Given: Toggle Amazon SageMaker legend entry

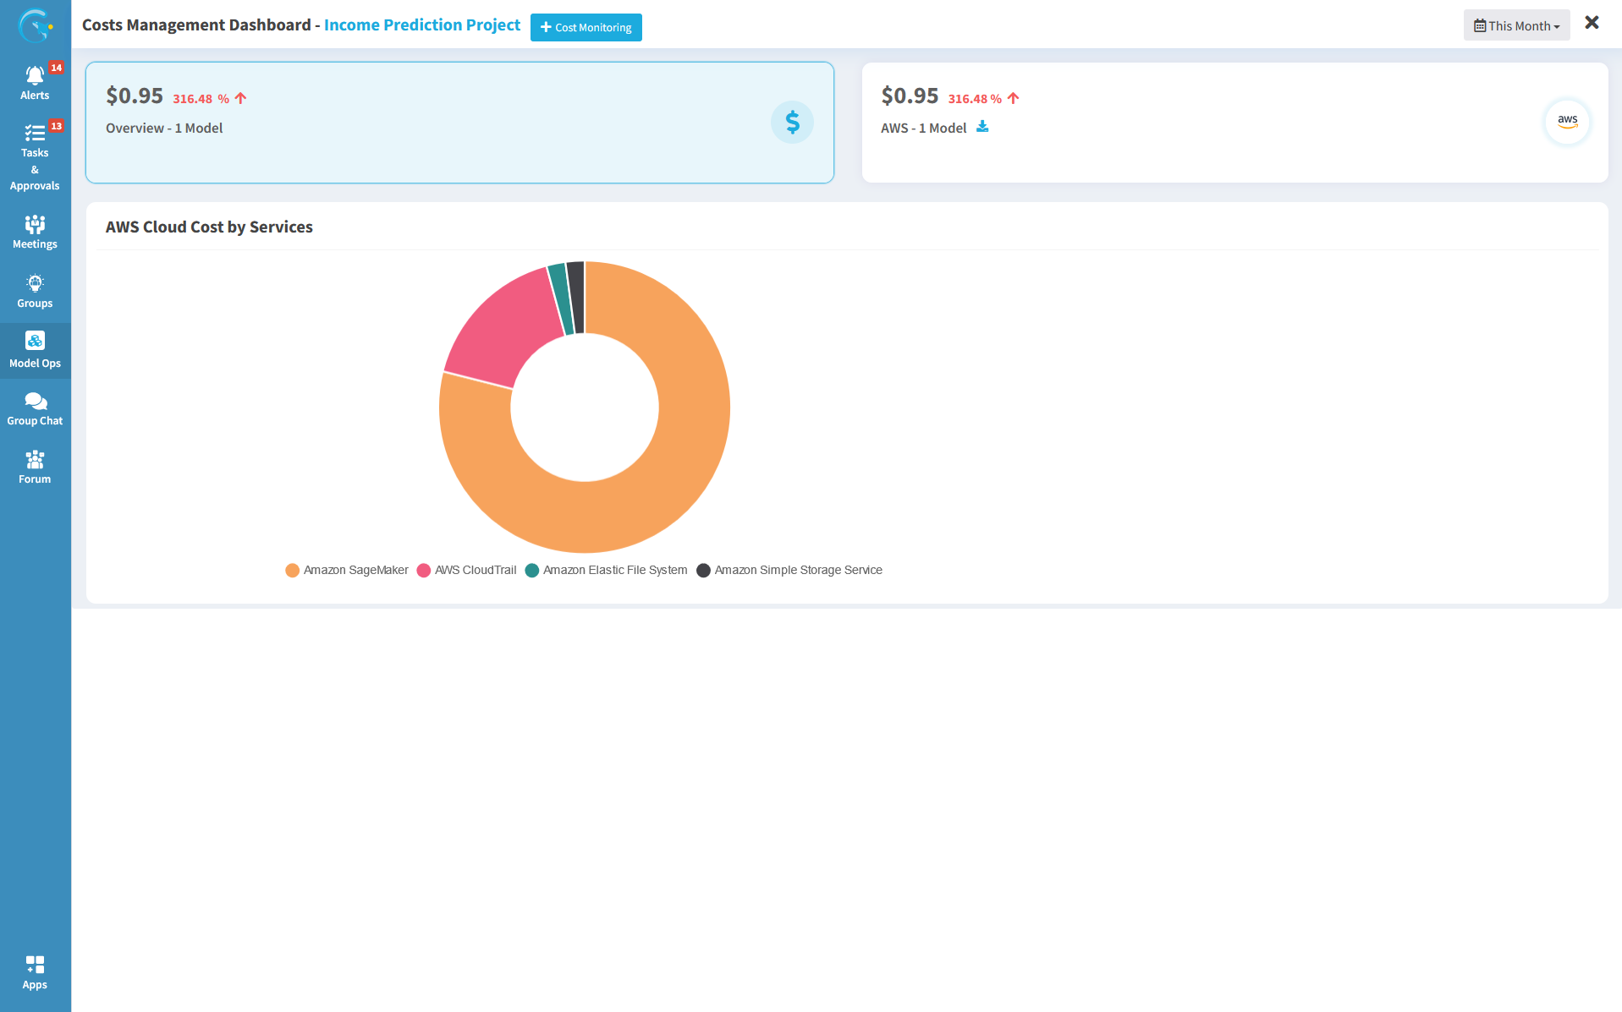Looking at the screenshot, I should [347, 570].
